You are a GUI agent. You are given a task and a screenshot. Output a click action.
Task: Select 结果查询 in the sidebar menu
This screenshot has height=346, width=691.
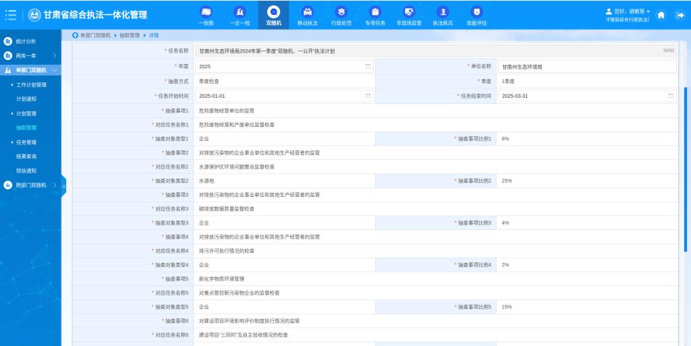coord(26,156)
